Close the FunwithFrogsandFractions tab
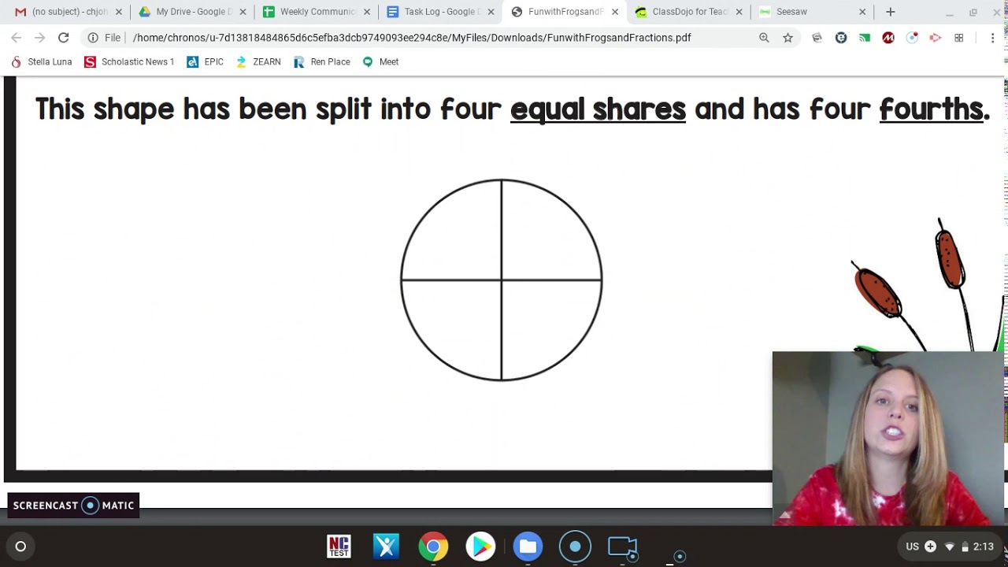Screen dimensions: 1008x567 (615, 12)
